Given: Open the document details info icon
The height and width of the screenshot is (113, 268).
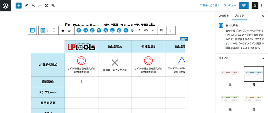Looking at the screenshot, I should pyautogui.click(x=47, y=6).
